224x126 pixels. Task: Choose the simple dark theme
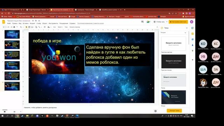pyautogui.click(x=174, y=62)
